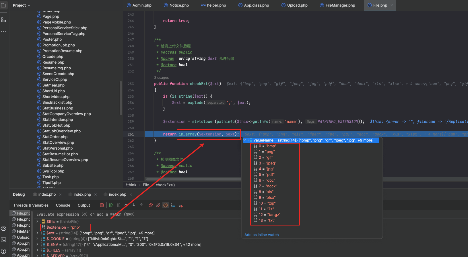Open View Breakpoints with red circles icon
Viewport: 468px width, 257px height.
tap(151, 205)
